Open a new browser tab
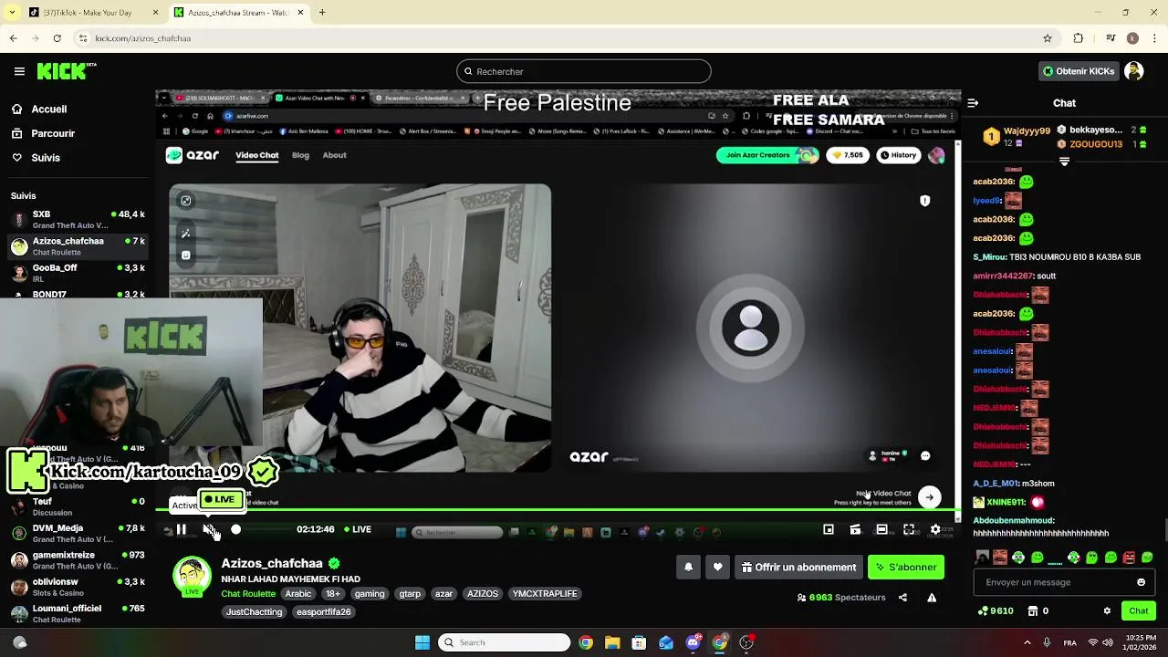 click(322, 13)
